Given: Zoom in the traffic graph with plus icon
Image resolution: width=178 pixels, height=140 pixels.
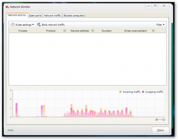Looking at the screenshot, I should [x=157, y=120].
